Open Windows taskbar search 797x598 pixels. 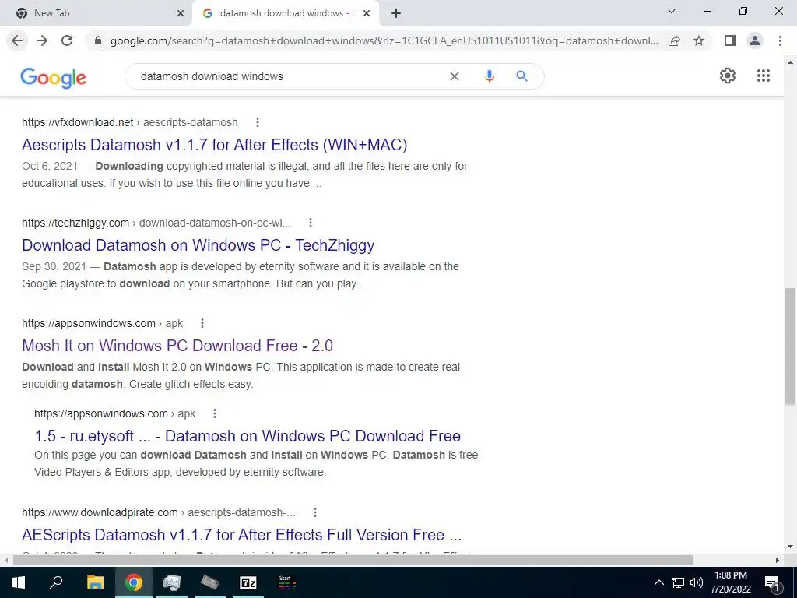[56, 582]
